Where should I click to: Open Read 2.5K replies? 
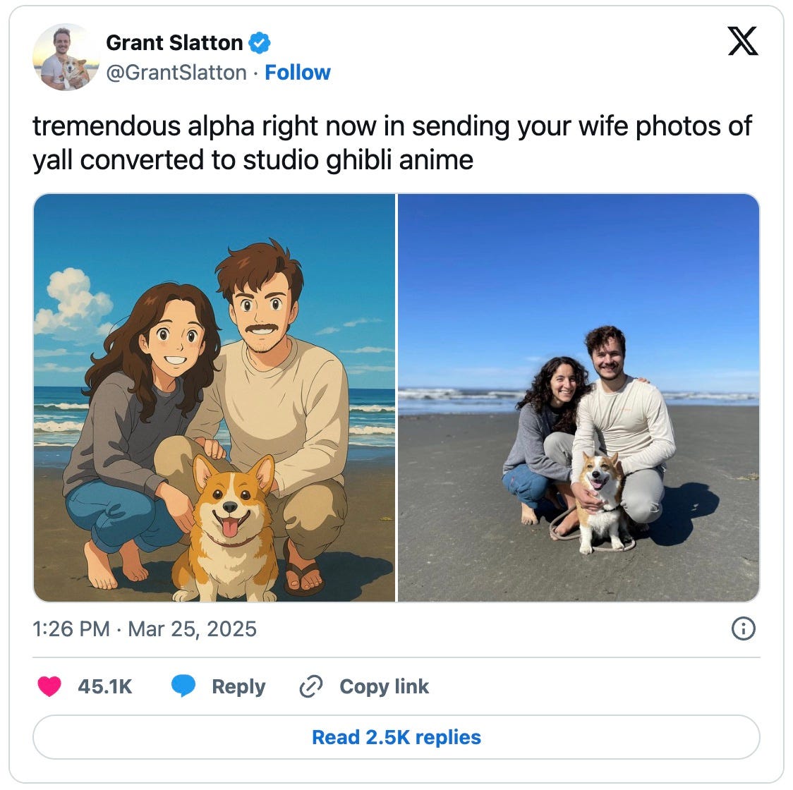click(396, 737)
